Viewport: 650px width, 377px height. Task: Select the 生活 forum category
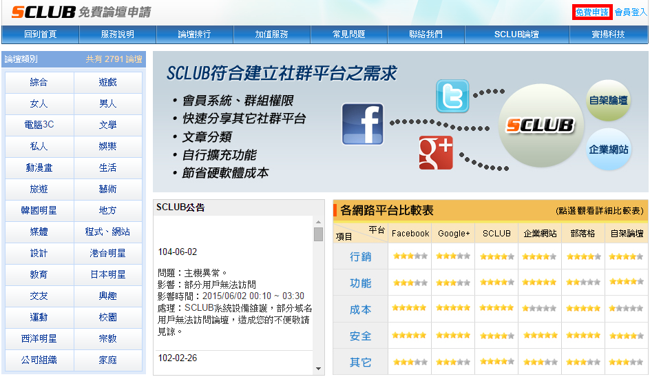pyautogui.click(x=108, y=168)
